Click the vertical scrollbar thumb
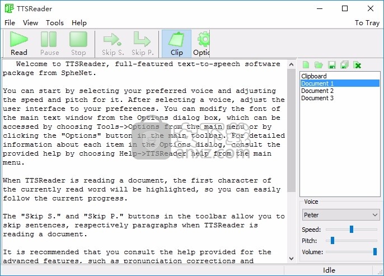 (x=291, y=130)
